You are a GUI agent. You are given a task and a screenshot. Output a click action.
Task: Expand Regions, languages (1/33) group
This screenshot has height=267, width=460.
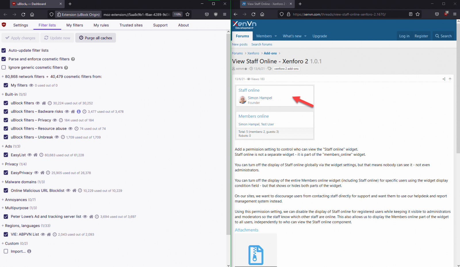tap(26, 226)
